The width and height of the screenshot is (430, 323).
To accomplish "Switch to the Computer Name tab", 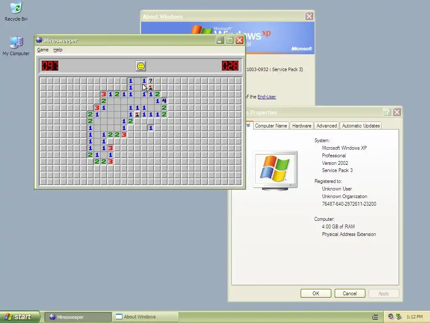I will click(x=271, y=125).
